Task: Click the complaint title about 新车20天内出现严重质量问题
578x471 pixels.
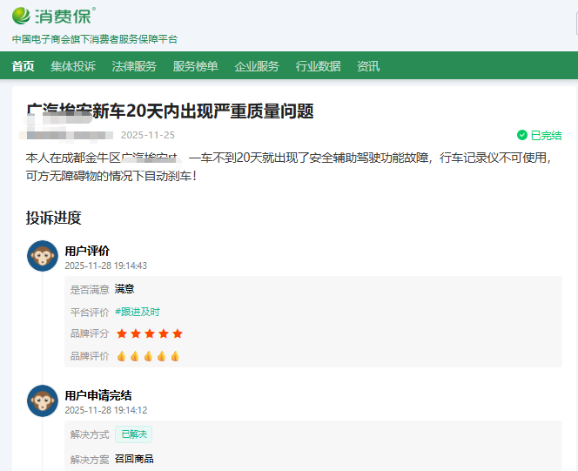Action: [x=170, y=111]
